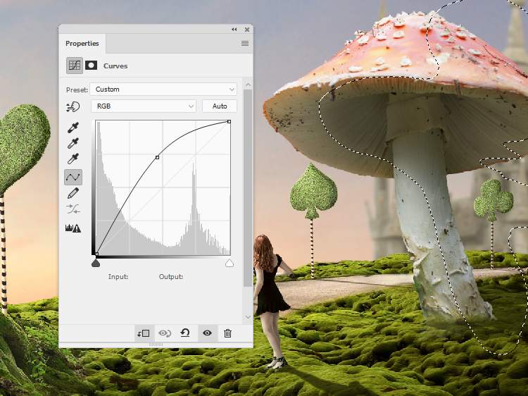
Task: Open the Preset dropdown showing Custom
Action: pos(163,89)
